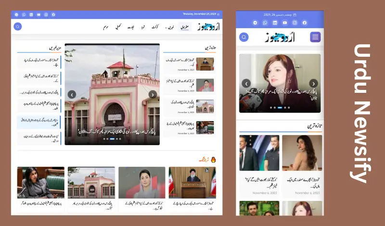Click the Urdu News logo on desktop
This screenshot has width=385, height=226.
(x=208, y=26)
